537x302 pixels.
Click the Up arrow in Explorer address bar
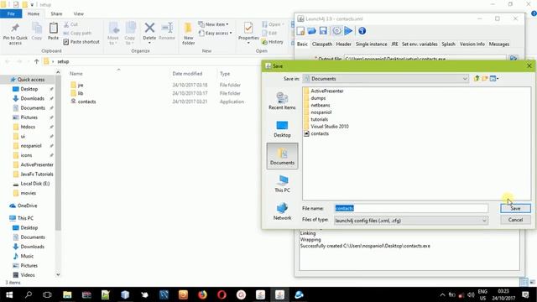point(36,61)
